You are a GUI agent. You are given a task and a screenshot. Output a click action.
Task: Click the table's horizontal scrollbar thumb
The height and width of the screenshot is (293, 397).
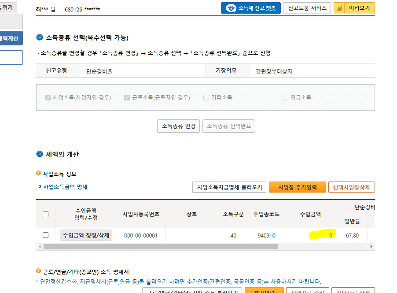click(160, 247)
